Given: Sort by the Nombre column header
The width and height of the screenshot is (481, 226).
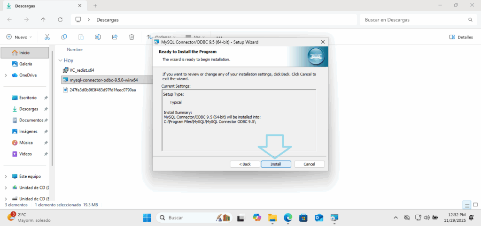Looking at the screenshot, I should [75, 49].
